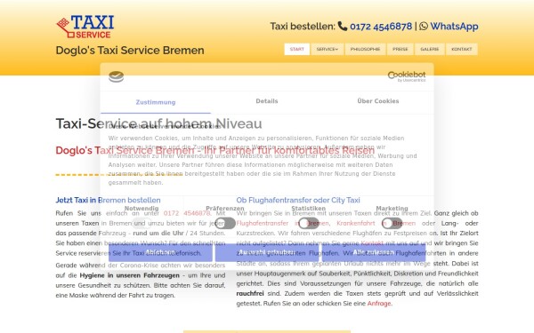Image resolution: width=534 pixels, height=333 pixels.
Task: Select the Zustimmung tab
Action: point(156,102)
